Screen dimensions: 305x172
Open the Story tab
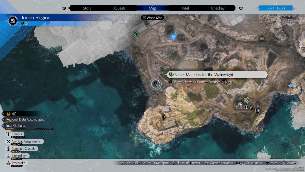(87, 8)
